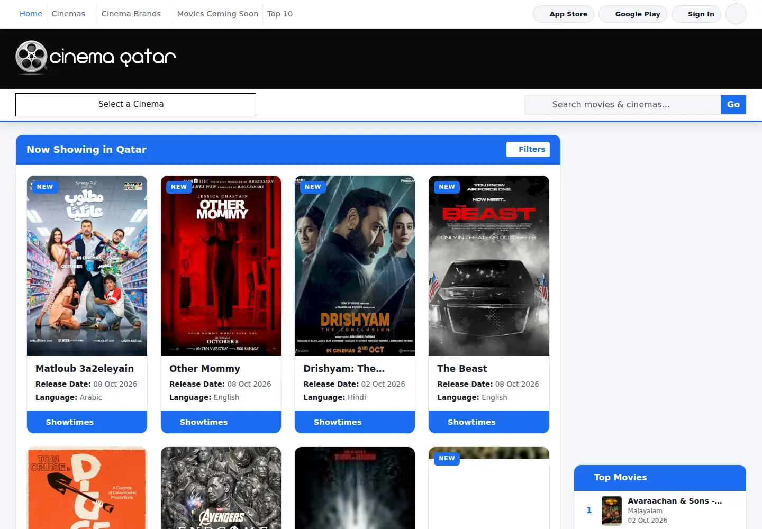Click the Other Mommy title
The height and width of the screenshot is (529, 762).
pos(205,369)
